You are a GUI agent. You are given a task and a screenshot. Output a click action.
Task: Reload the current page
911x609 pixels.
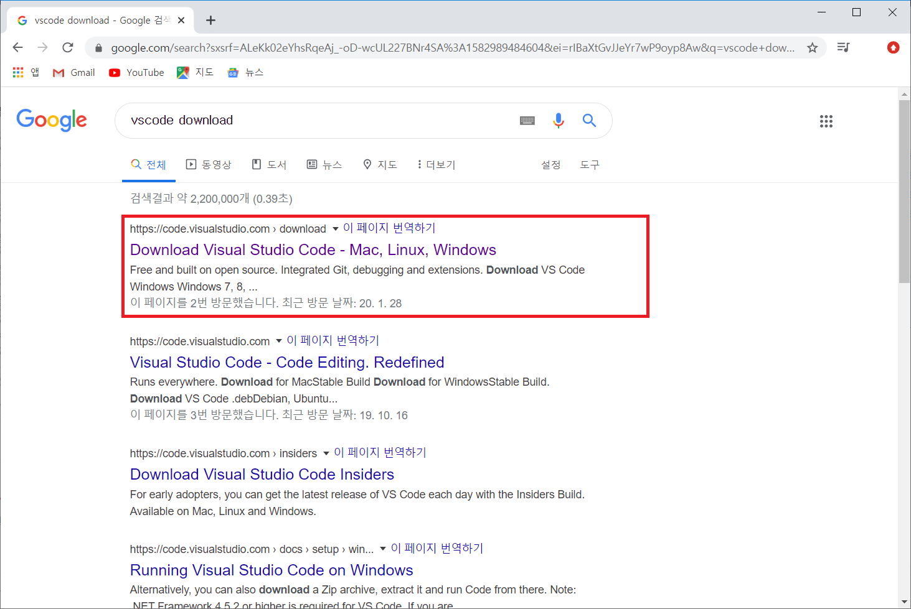tap(68, 47)
